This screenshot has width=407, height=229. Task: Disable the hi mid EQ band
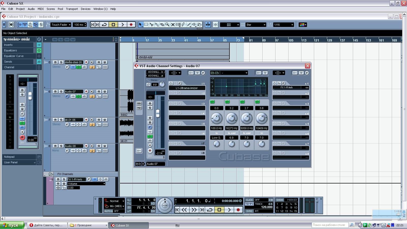pyautogui.click(x=242, y=102)
